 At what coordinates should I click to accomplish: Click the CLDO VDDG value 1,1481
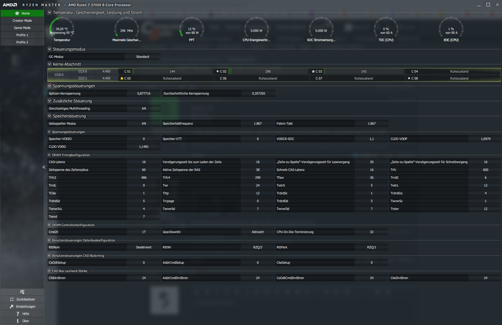tap(144, 147)
